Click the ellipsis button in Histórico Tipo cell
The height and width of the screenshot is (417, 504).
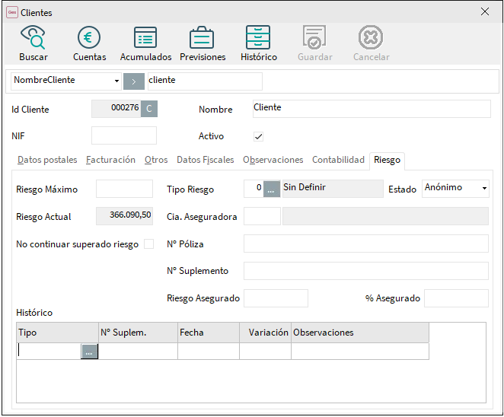(x=89, y=352)
